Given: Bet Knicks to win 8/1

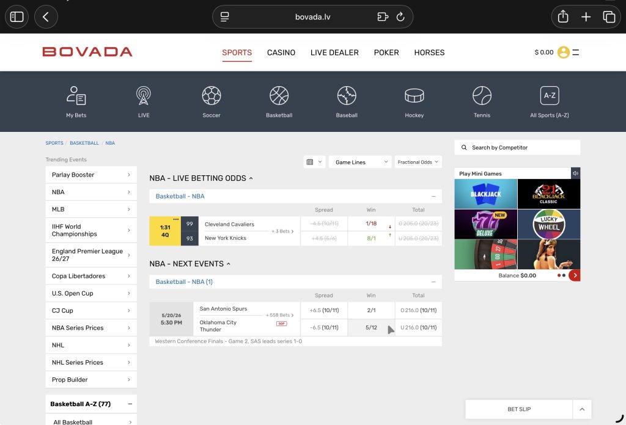Looking at the screenshot, I should [371, 238].
